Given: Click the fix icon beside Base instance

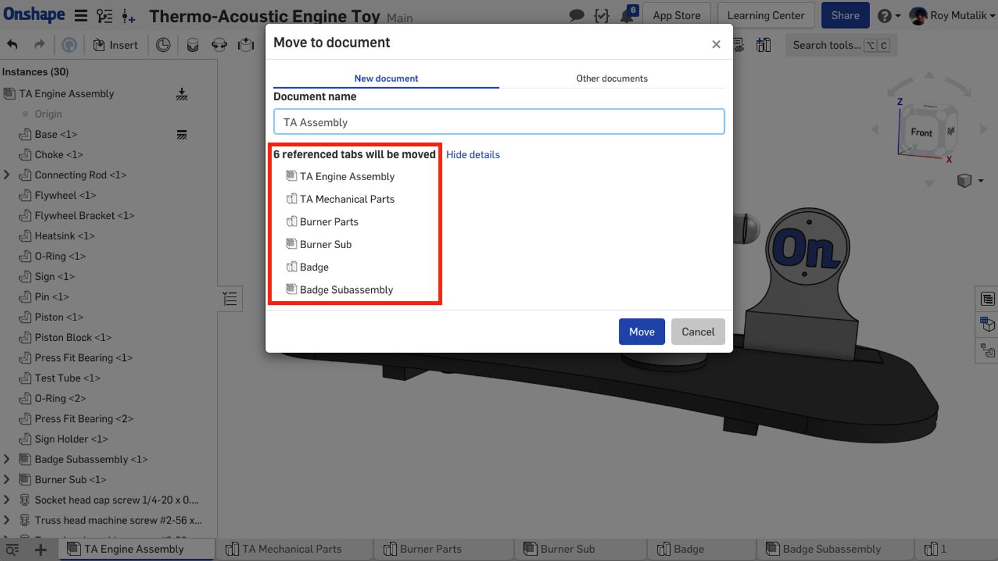Looking at the screenshot, I should [182, 135].
